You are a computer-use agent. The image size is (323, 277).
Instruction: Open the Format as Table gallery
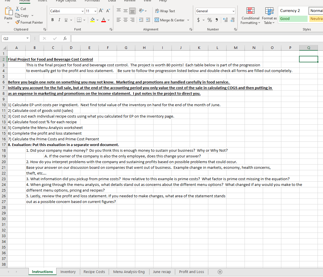[269, 16]
